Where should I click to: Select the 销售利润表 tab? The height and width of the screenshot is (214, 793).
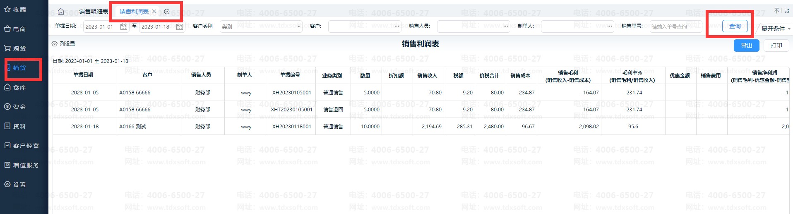(x=134, y=12)
